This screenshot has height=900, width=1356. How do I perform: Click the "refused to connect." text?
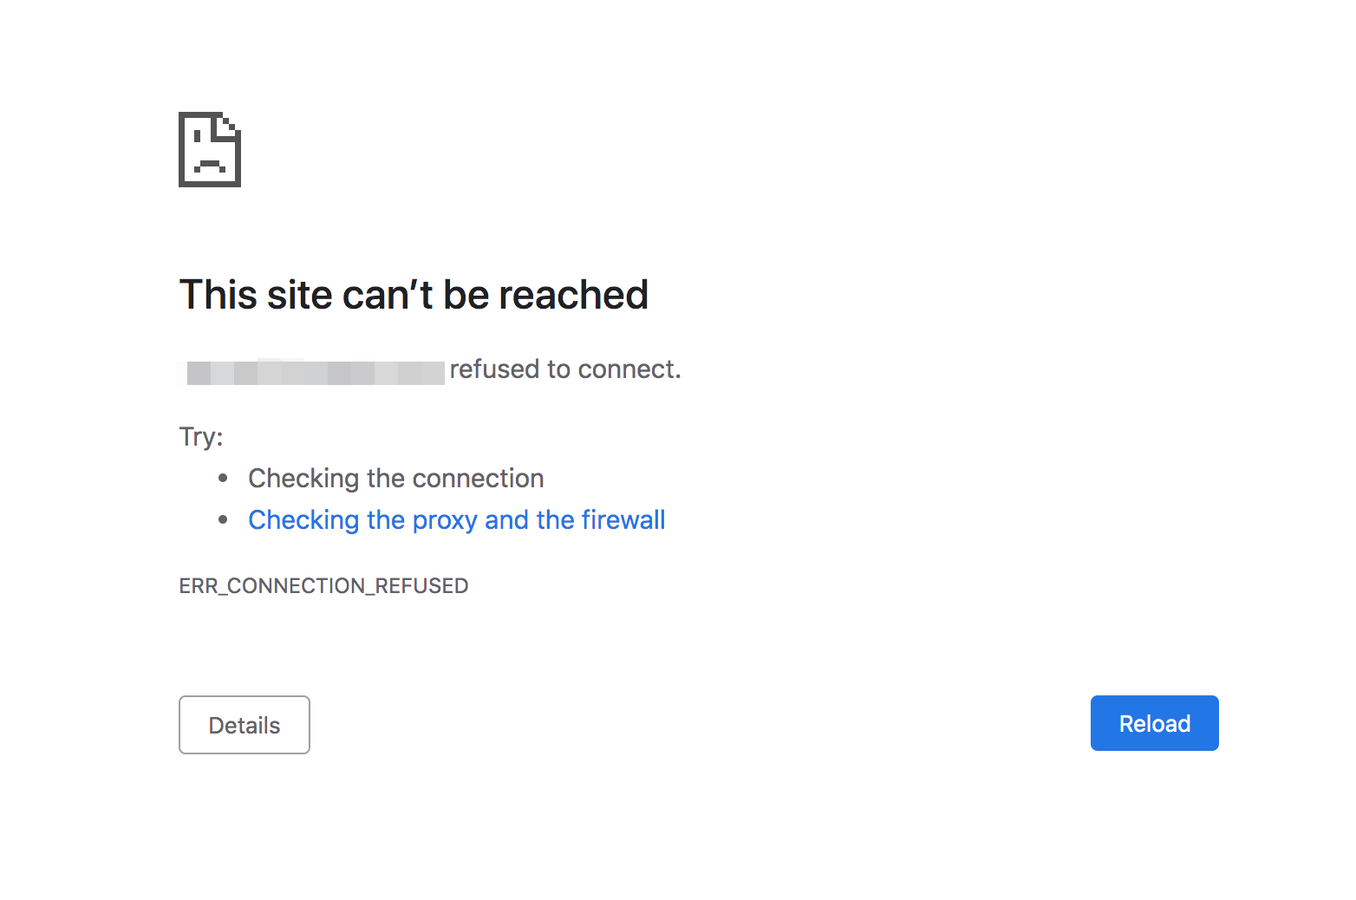pyautogui.click(x=565, y=369)
